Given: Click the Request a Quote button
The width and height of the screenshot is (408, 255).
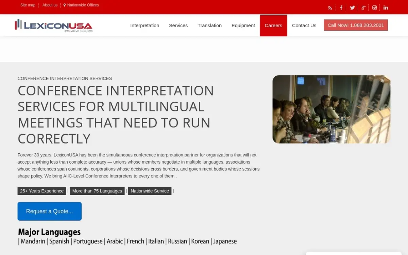Looking at the screenshot, I should point(50,211).
